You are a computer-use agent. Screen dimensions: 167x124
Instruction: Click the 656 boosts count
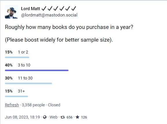69,117
